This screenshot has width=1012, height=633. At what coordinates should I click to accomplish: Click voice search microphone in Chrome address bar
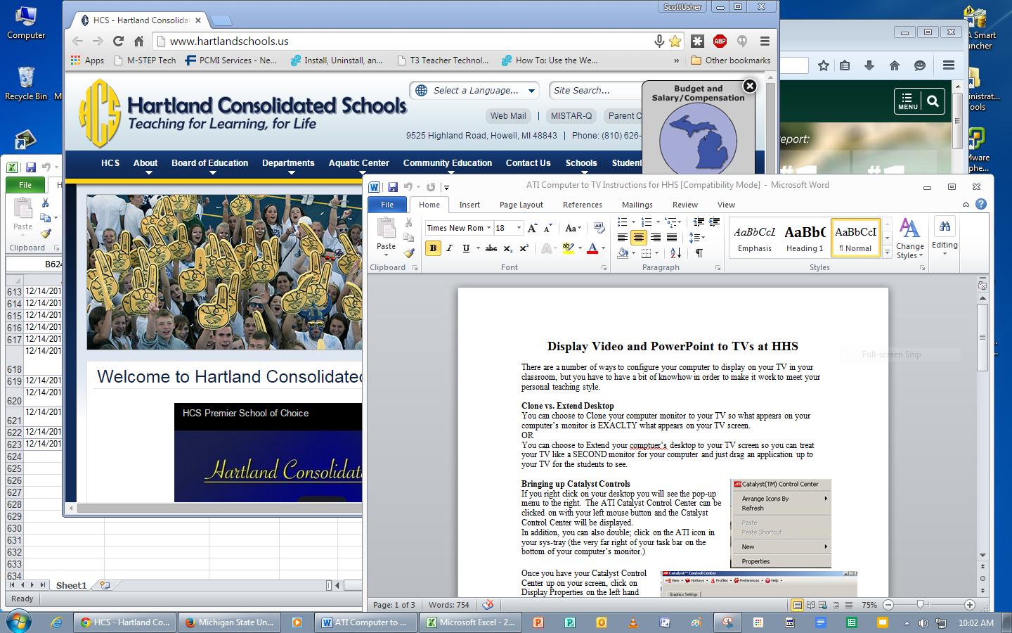point(659,41)
